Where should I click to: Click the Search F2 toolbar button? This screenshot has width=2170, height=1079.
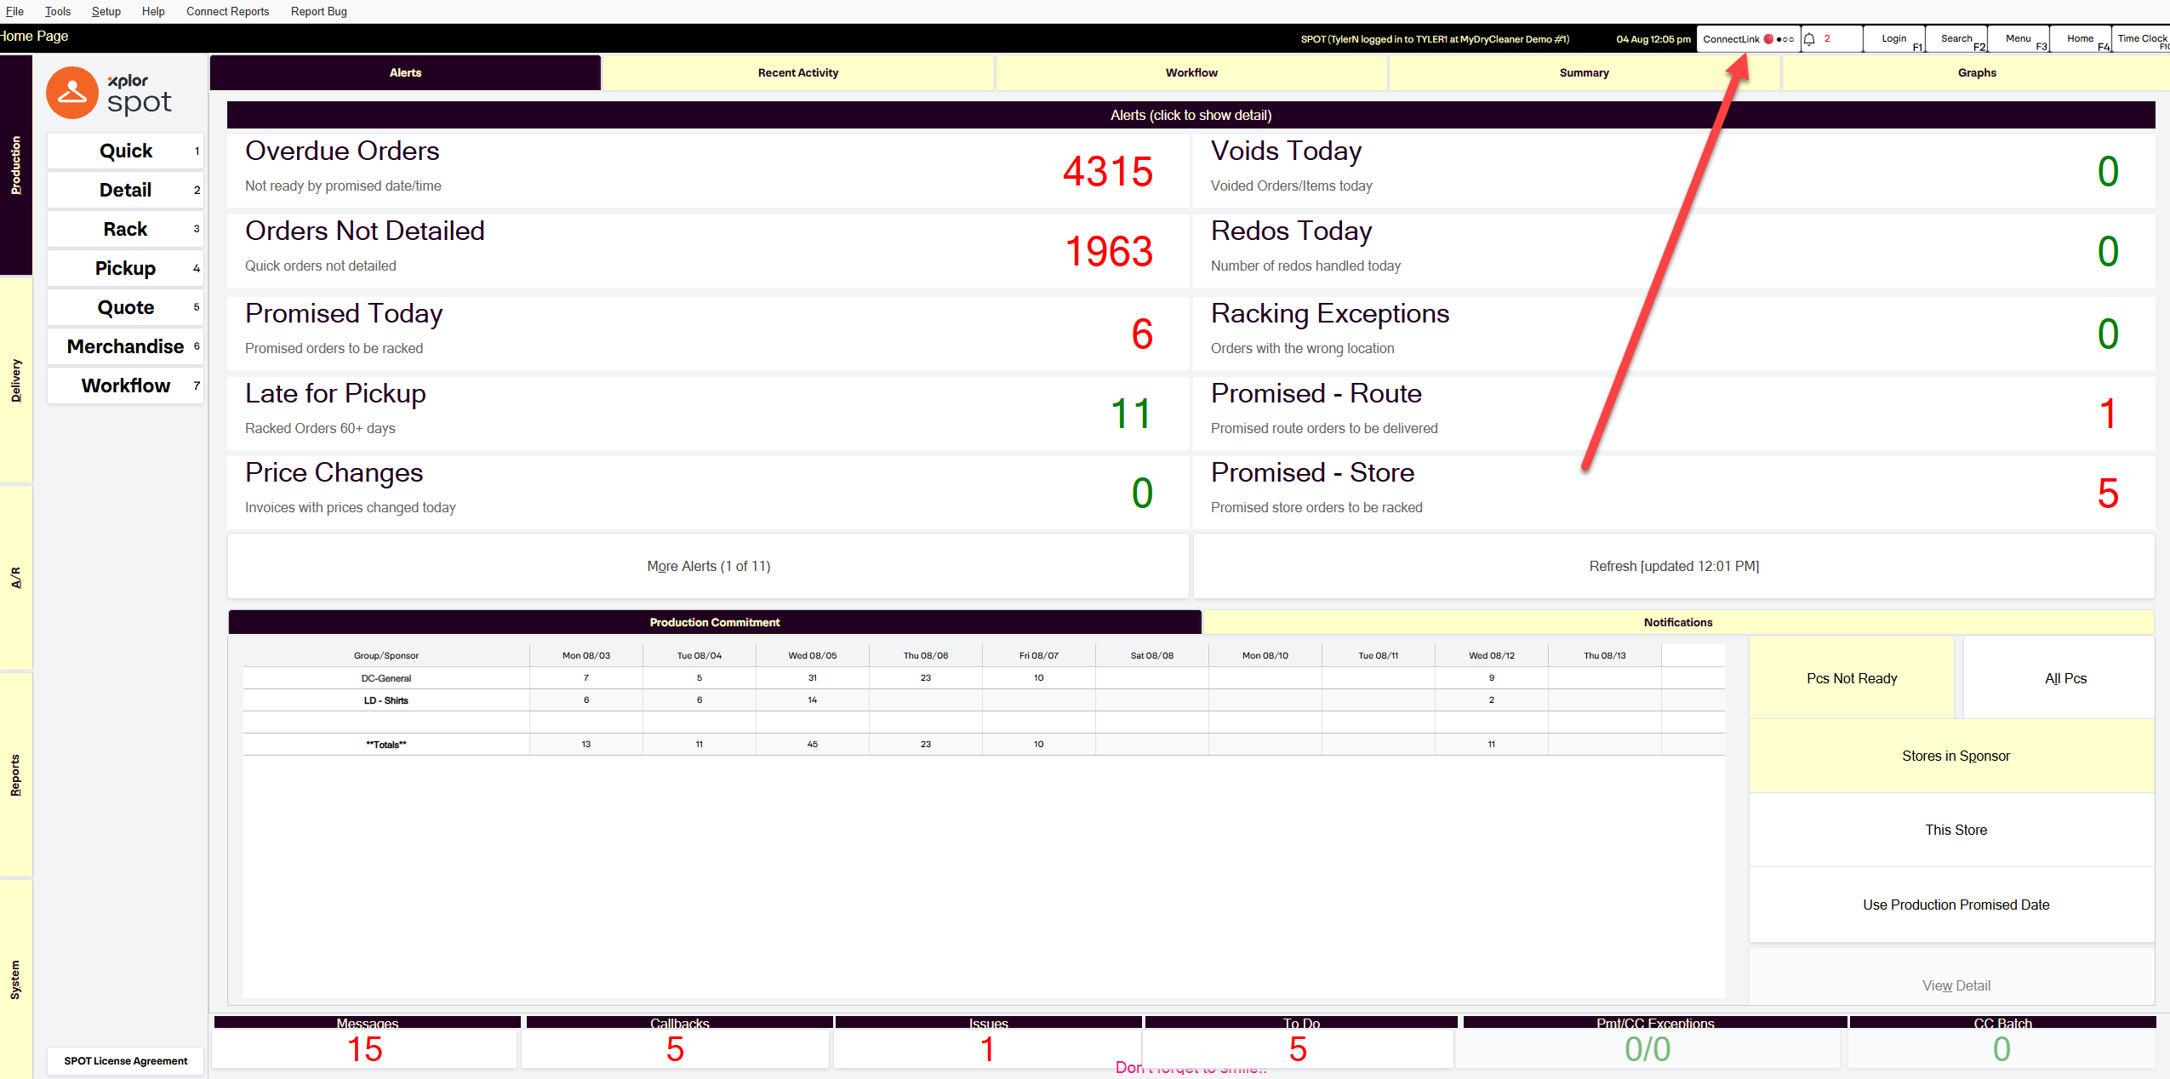coord(1956,39)
